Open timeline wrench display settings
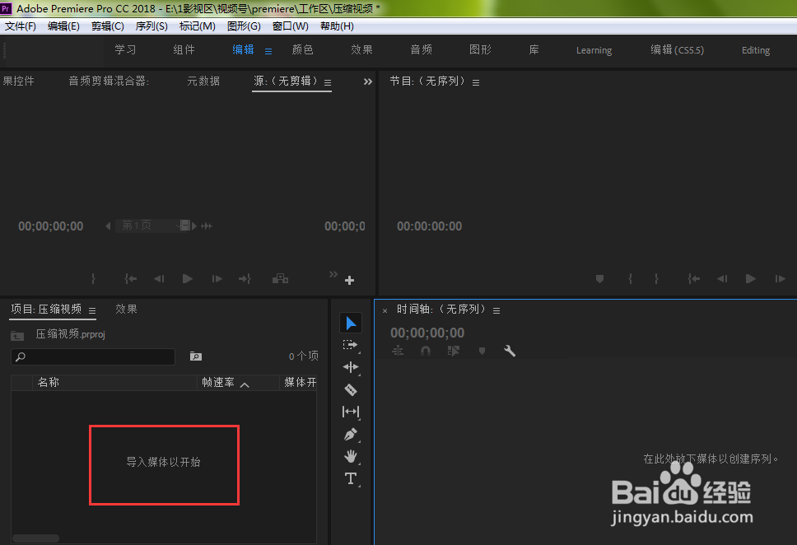This screenshot has height=545, width=797. (510, 351)
